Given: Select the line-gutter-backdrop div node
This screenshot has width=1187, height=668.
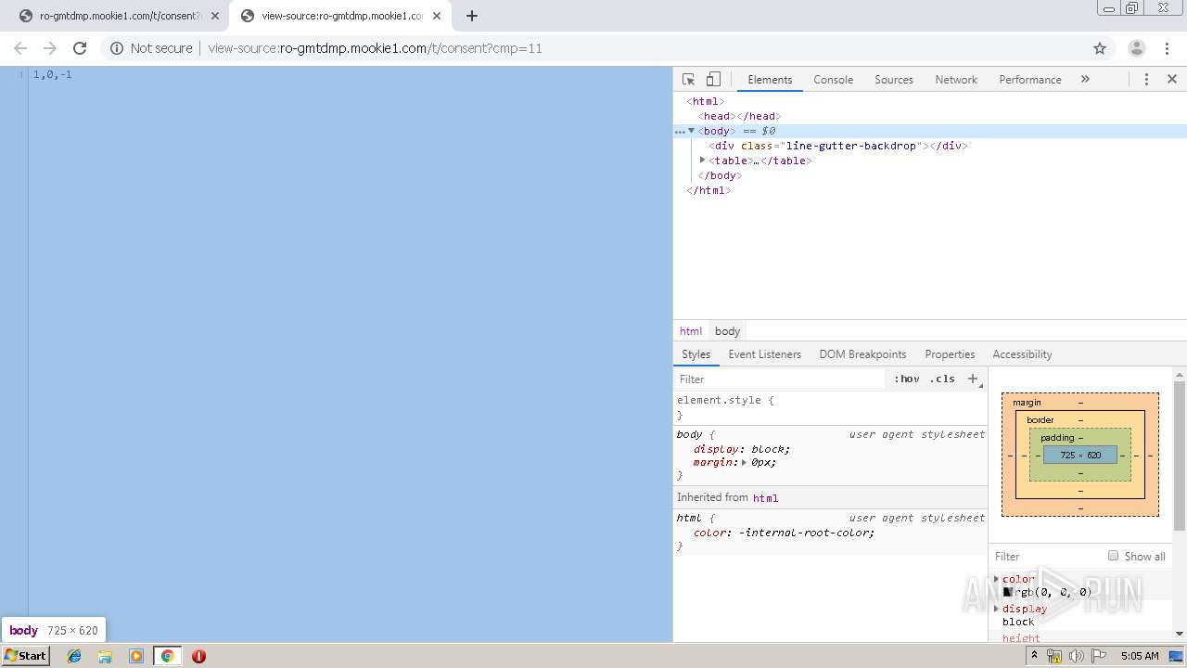Looking at the screenshot, I should coord(838,146).
